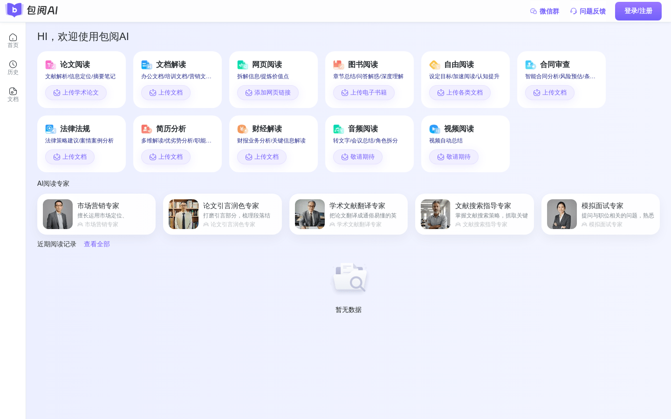Click the 暂无数据 label
The width and height of the screenshot is (671, 419).
(349, 310)
